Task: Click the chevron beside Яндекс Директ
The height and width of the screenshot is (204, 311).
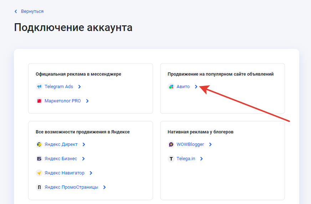Action: 84,144
